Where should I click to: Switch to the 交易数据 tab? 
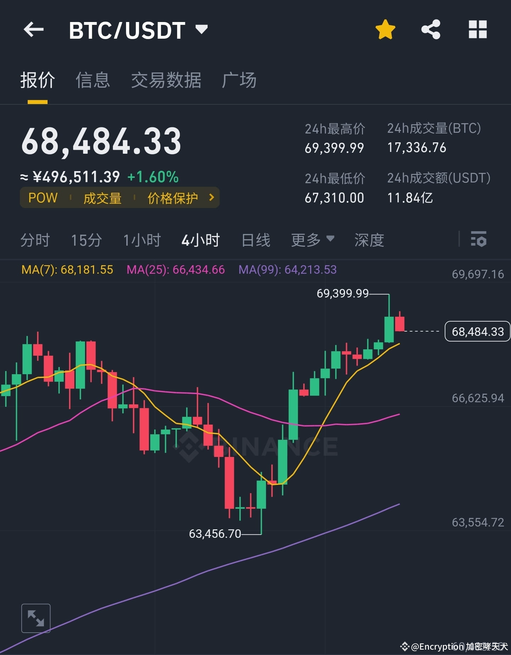click(x=166, y=81)
